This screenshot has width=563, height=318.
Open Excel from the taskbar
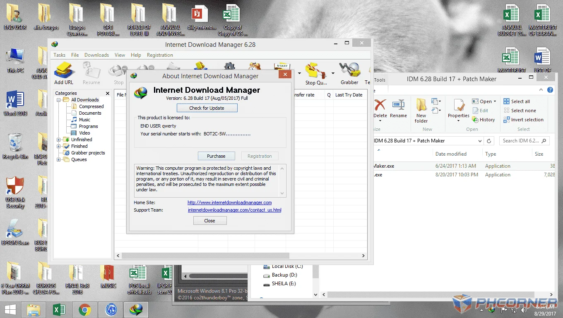pos(60,310)
